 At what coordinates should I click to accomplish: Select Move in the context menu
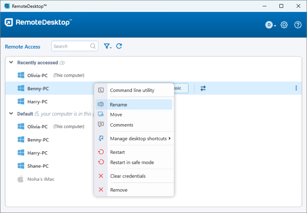(116, 115)
